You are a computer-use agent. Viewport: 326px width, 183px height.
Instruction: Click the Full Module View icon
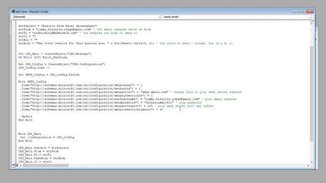pyautogui.click(x=17, y=165)
